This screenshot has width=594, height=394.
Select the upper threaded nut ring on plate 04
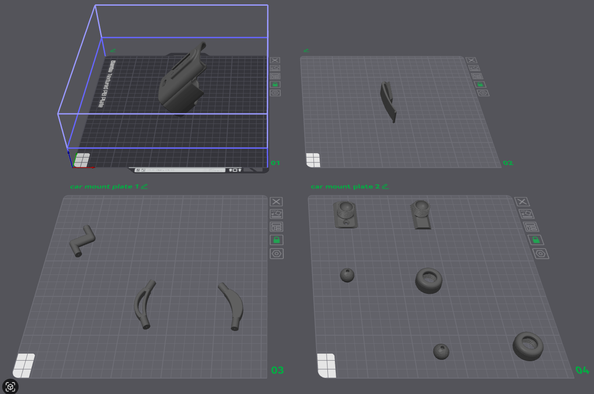click(x=429, y=281)
